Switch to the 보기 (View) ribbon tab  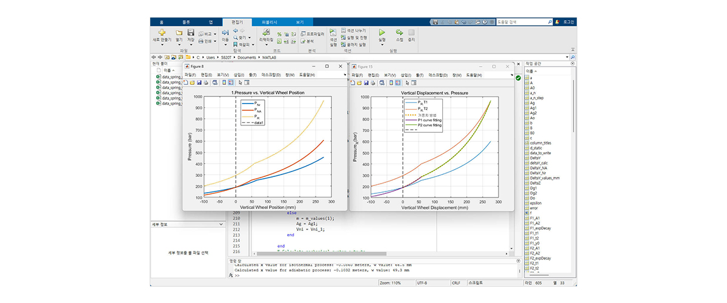(299, 22)
